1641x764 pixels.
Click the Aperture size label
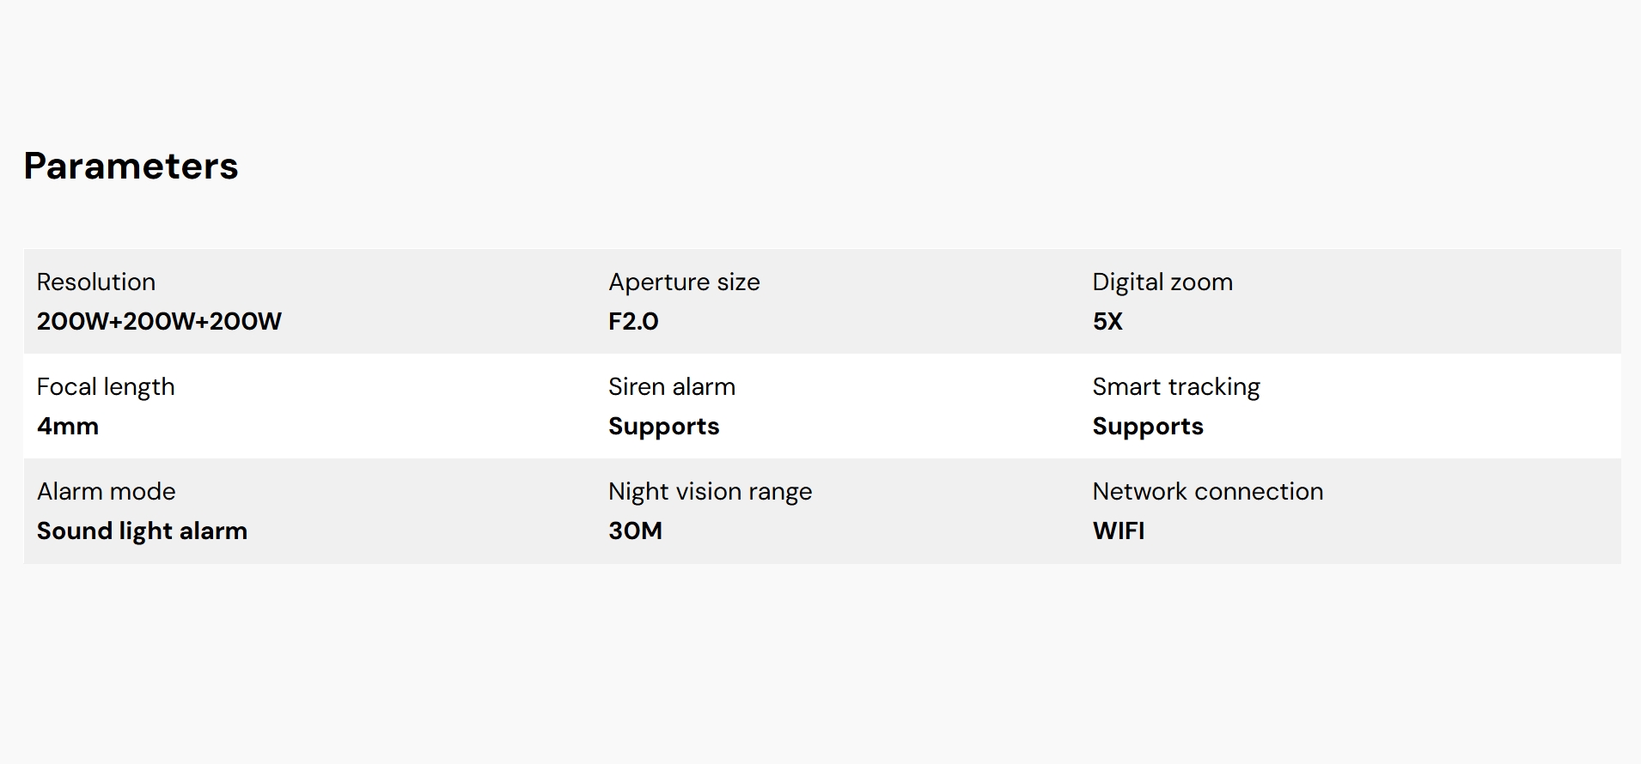point(684,282)
